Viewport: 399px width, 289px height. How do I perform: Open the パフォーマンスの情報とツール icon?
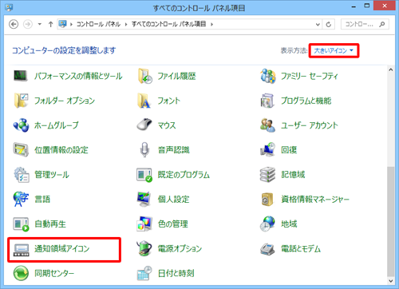pos(21,76)
